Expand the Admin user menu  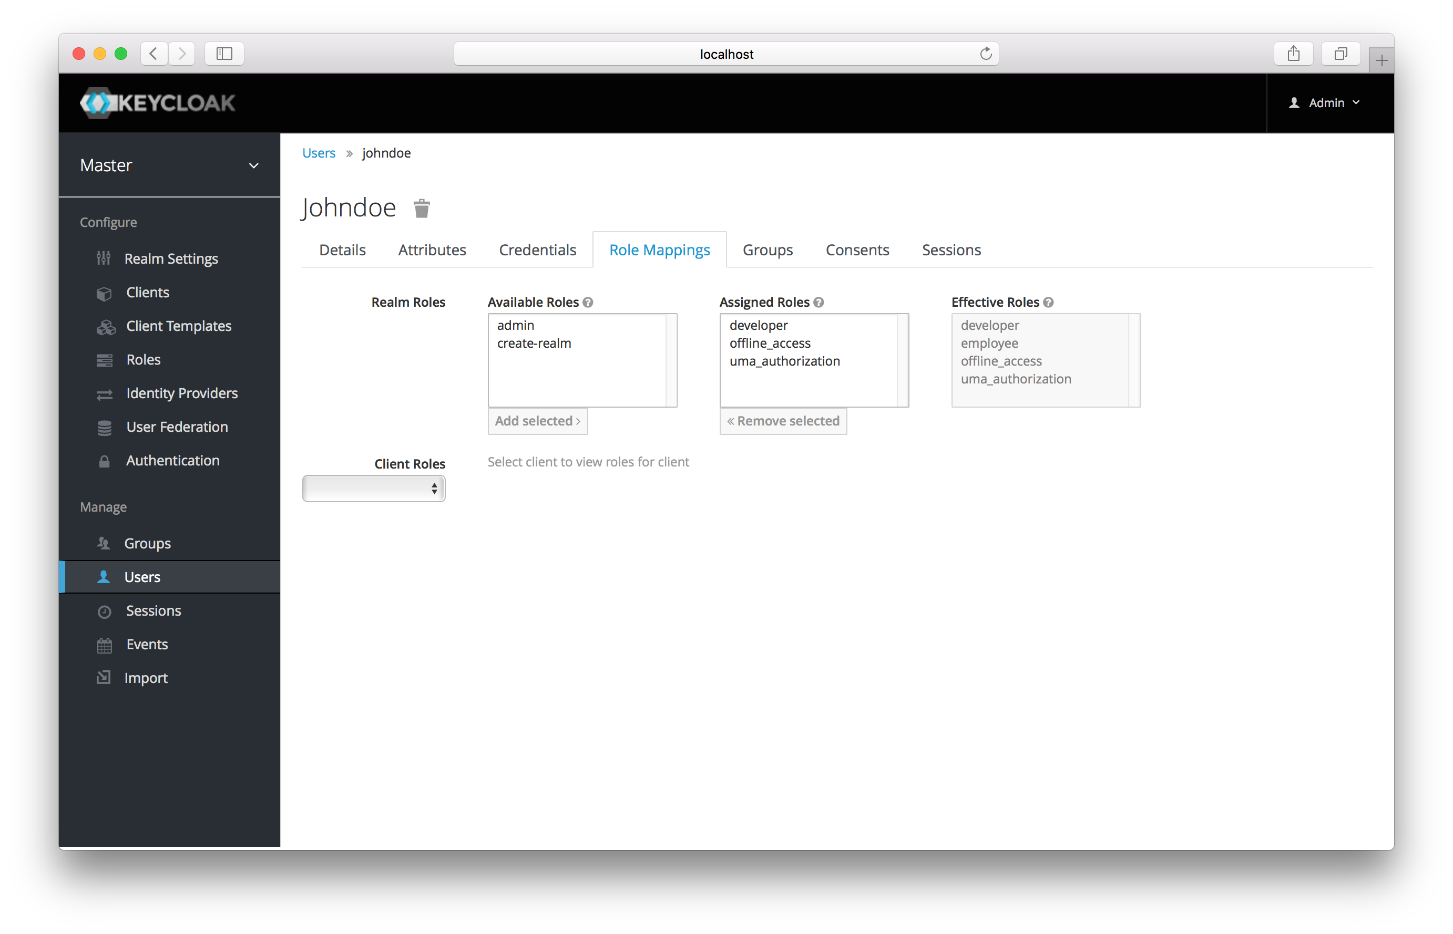1324,102
